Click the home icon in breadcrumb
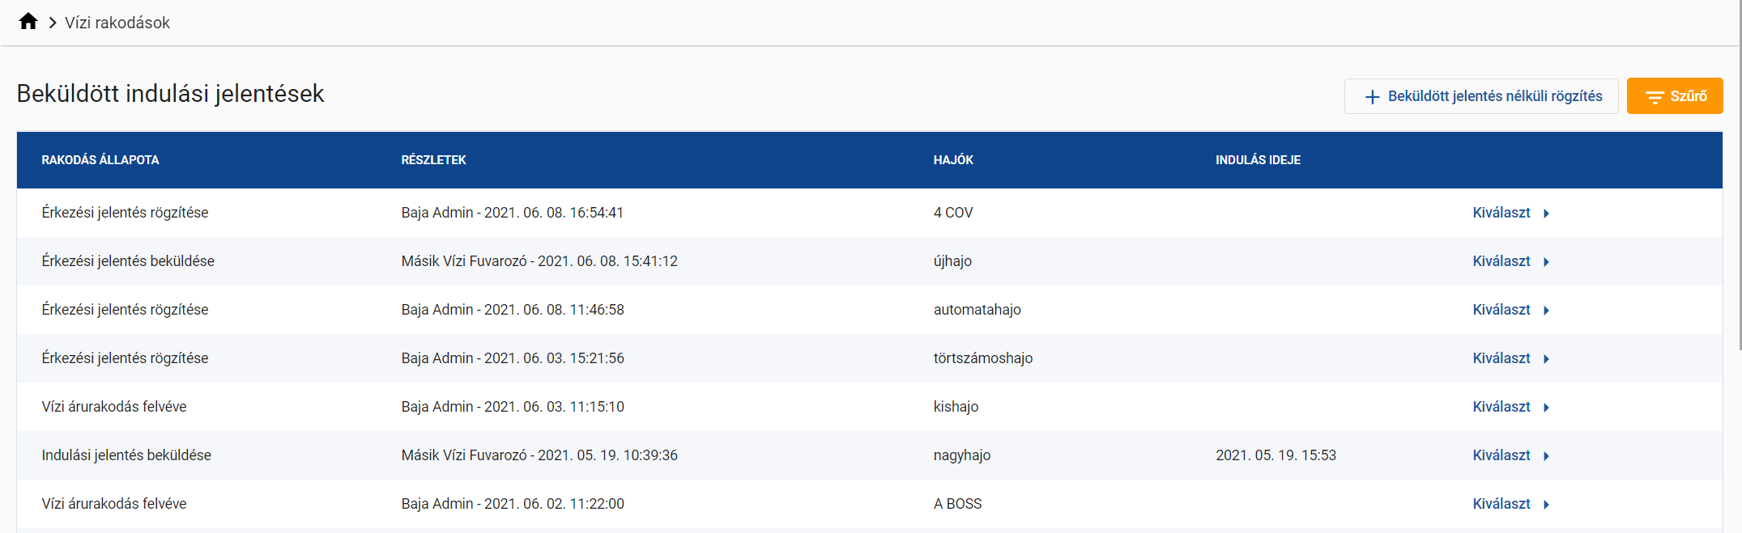Image resolution: width=1742 pixels, height=533 pixels. tap(28, 22)
